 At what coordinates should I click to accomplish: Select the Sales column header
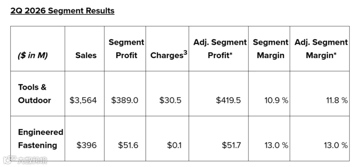click(86, 55)
